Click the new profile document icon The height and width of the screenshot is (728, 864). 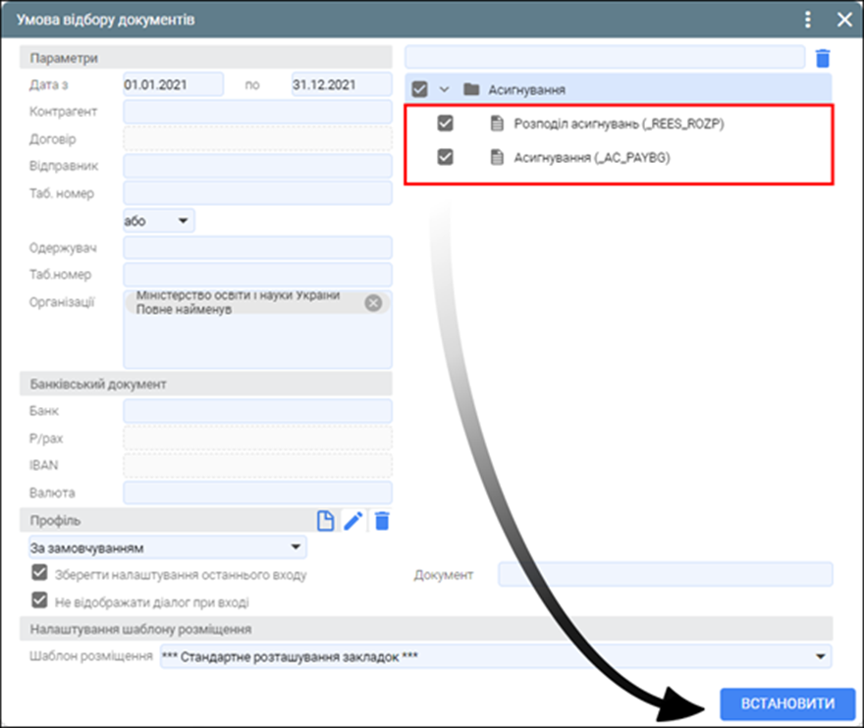pos(325,521)
